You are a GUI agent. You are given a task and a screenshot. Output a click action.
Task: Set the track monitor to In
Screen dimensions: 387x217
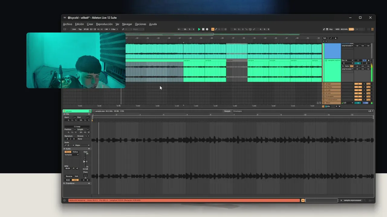point(343,66)
